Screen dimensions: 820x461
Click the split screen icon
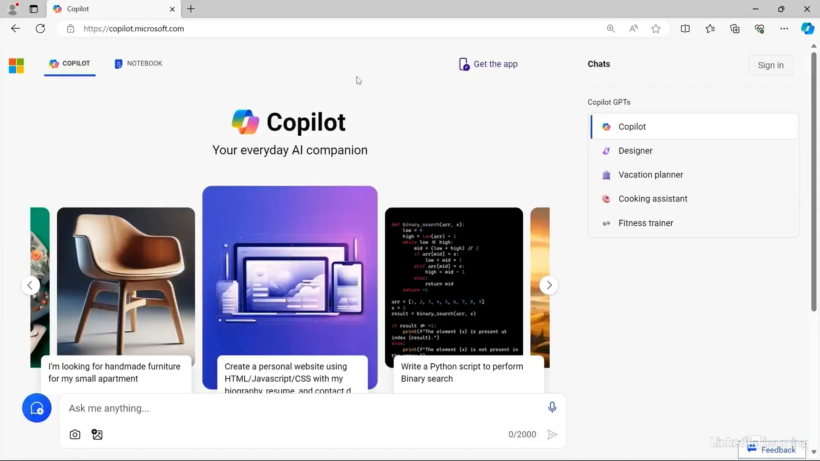[685, 29]
